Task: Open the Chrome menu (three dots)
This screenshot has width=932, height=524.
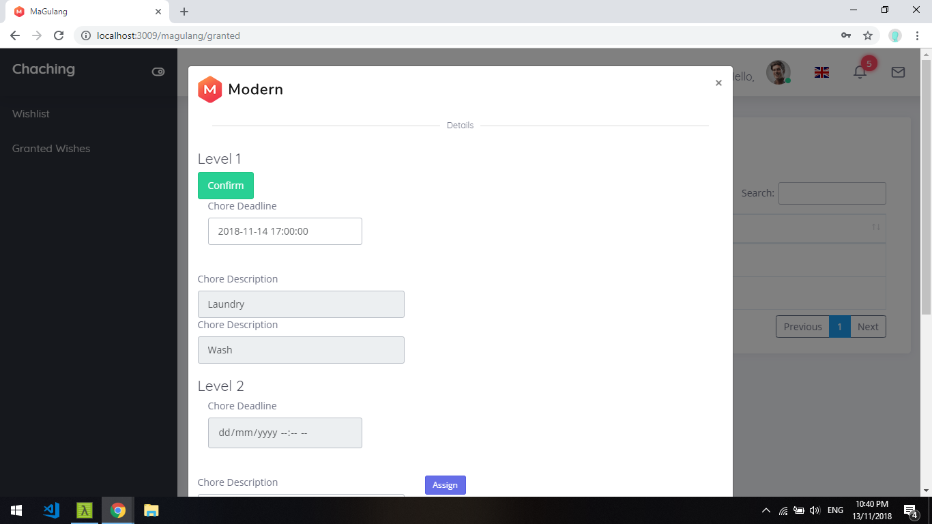Action: [x=917, y=35]
